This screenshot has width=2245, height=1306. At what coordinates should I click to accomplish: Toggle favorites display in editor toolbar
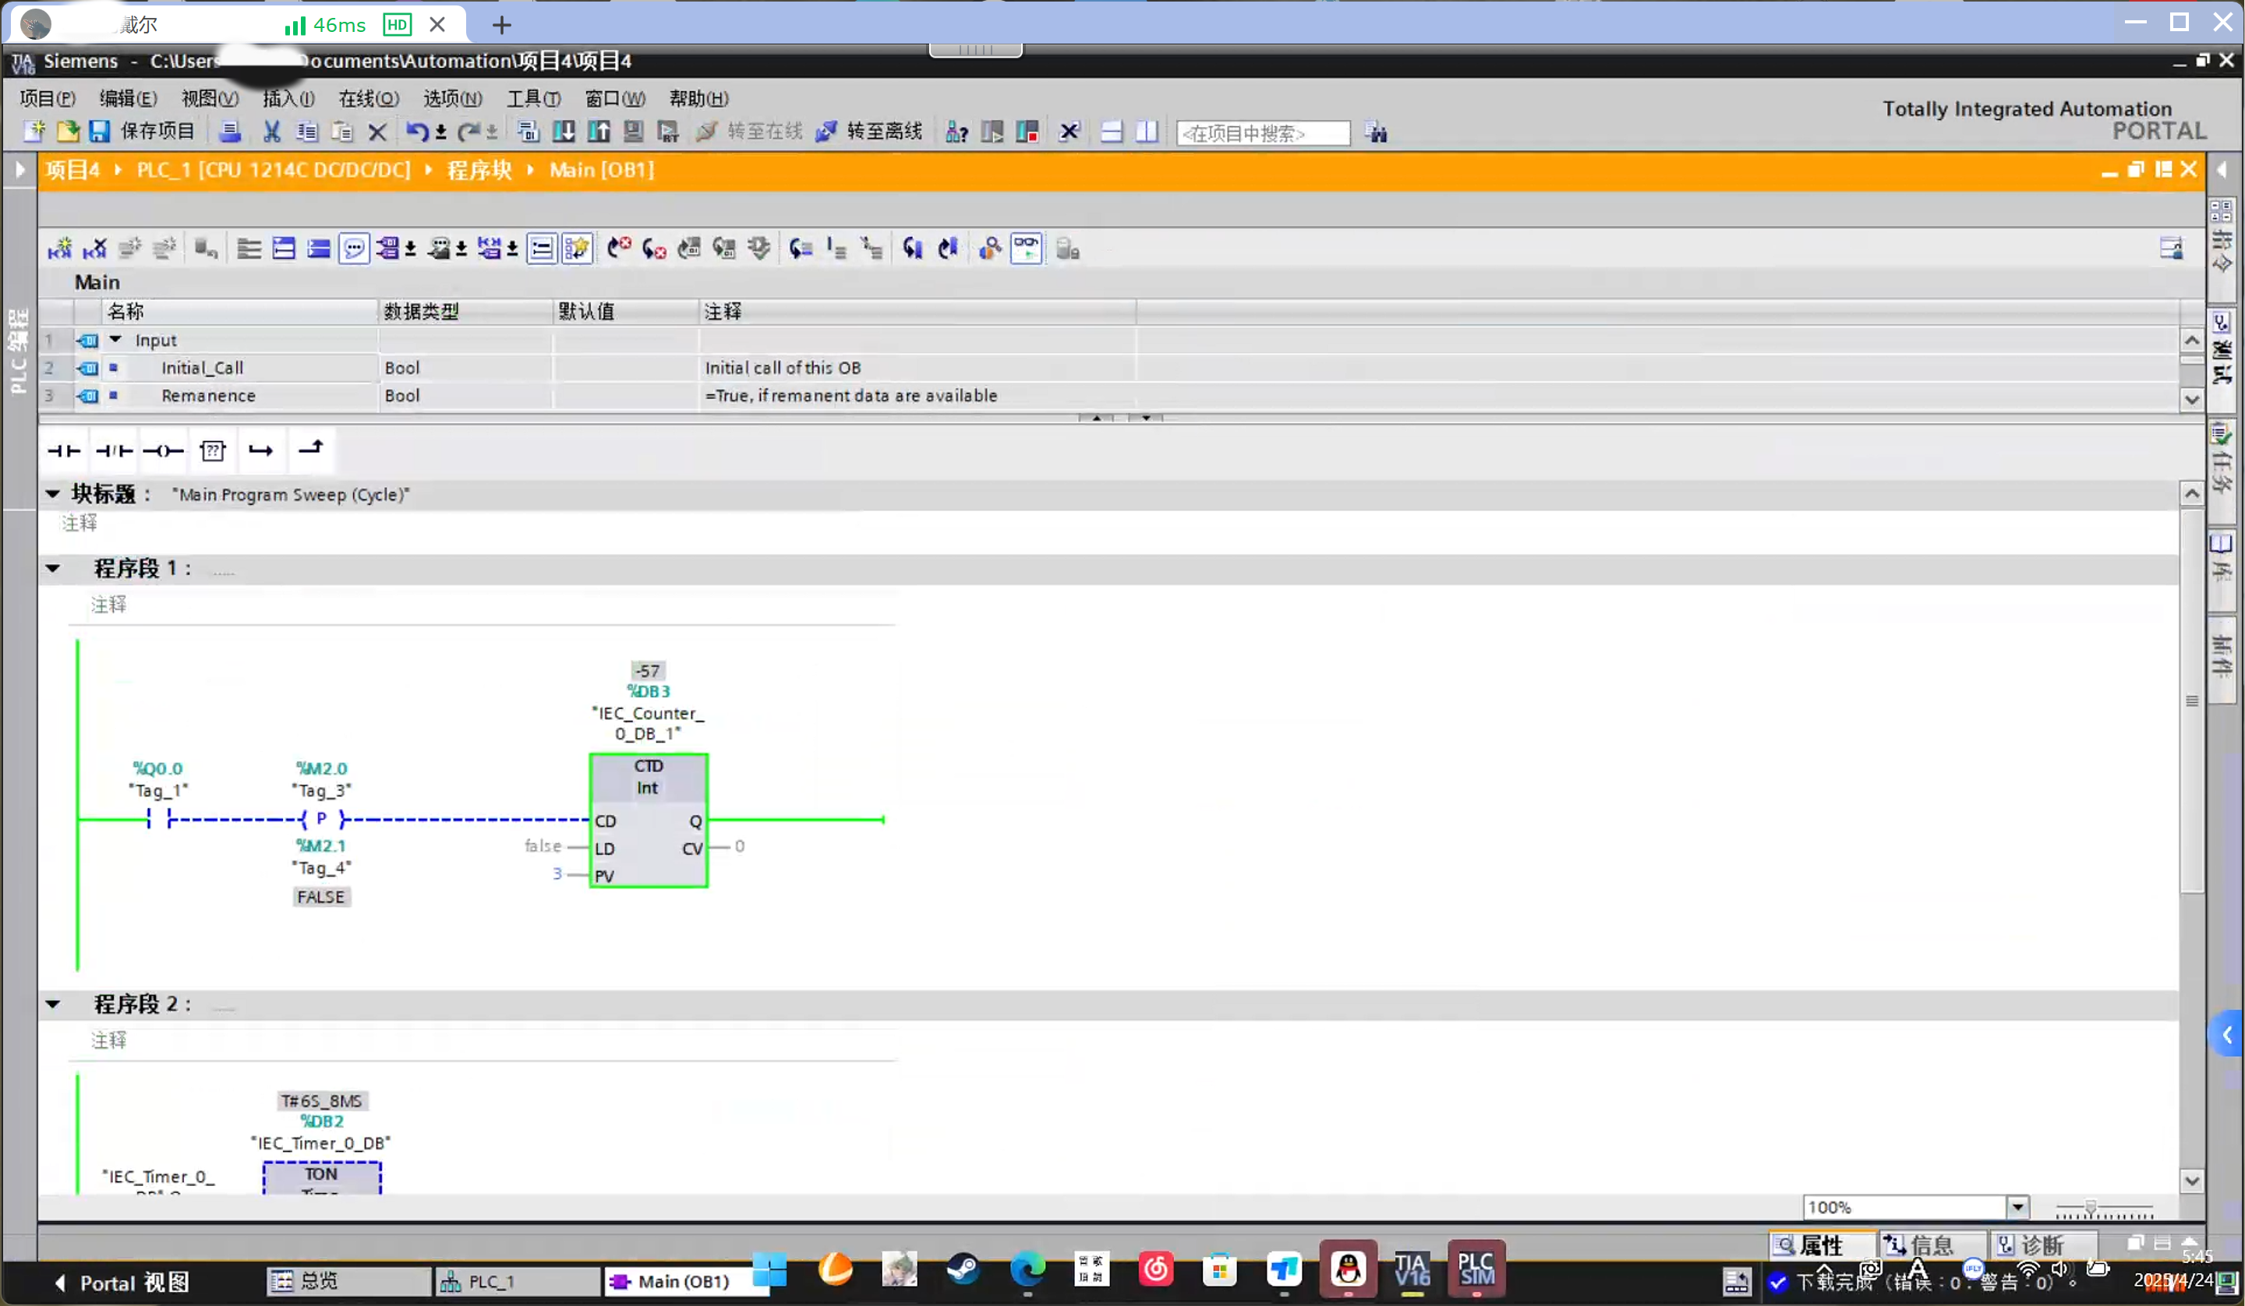pyautogui.click(x=578, y=249)
